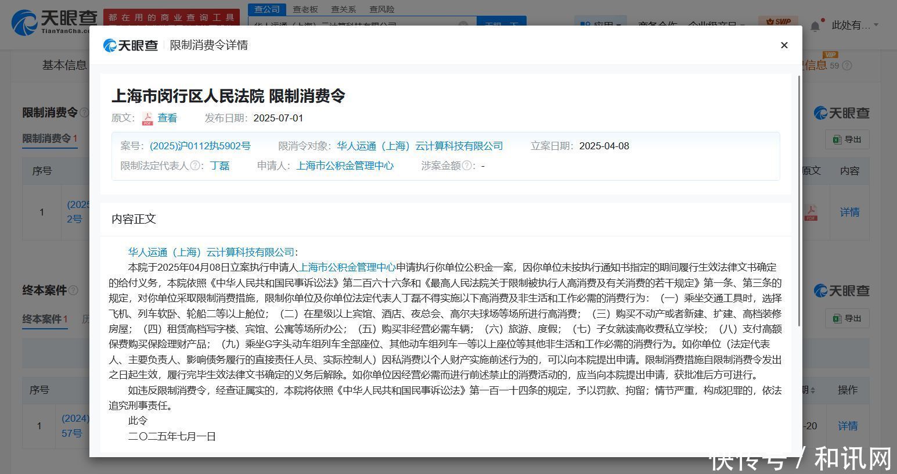Open legal representative 丁磊 link

(219, 166)
